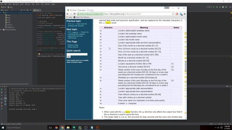Click Pause output icon in Run panel

1,95
